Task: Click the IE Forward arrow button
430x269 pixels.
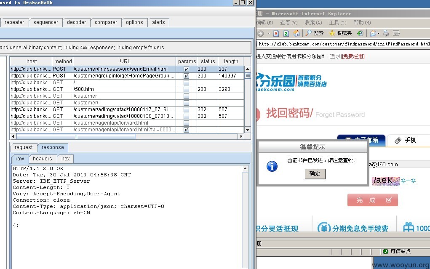Action: [x=261, y=33]
